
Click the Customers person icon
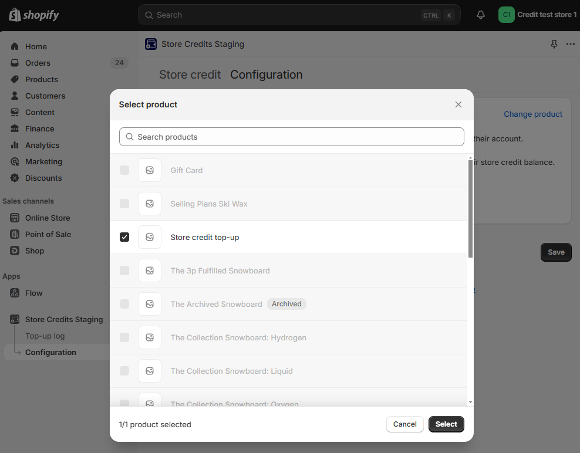point(15,96)
